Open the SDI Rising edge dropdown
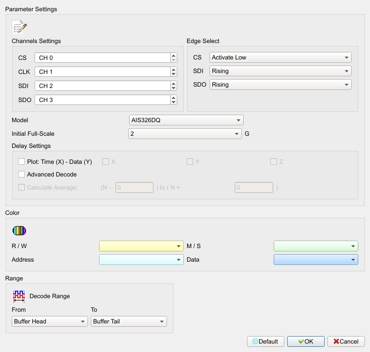The width and height of the screenshot is (370, 352). coord(281,71)
